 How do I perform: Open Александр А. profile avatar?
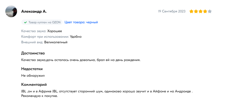pyautogui.click(x=11, y=11)
